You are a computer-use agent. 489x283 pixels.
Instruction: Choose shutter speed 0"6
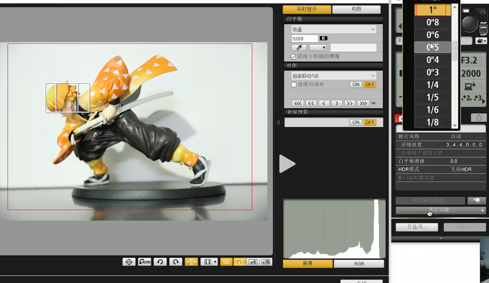tap(433, 35)
